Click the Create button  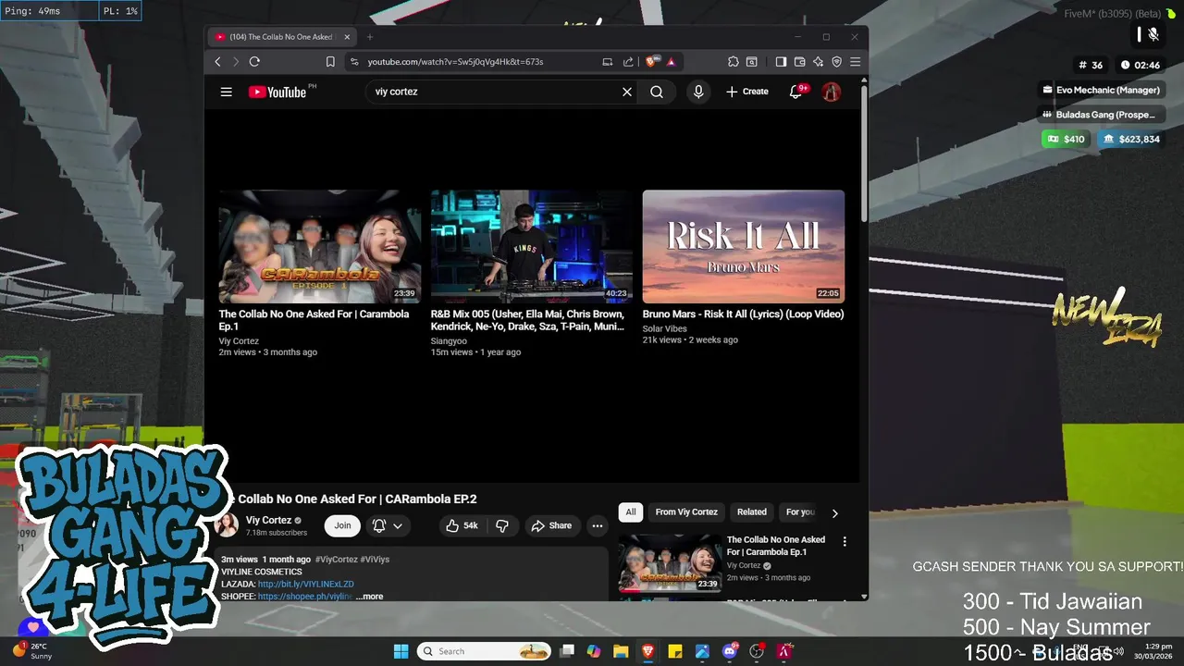(x=747, y=92)
